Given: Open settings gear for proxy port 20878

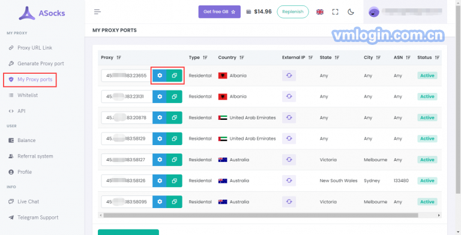Looking at the screenshot, I should click(x=160, y=117).
